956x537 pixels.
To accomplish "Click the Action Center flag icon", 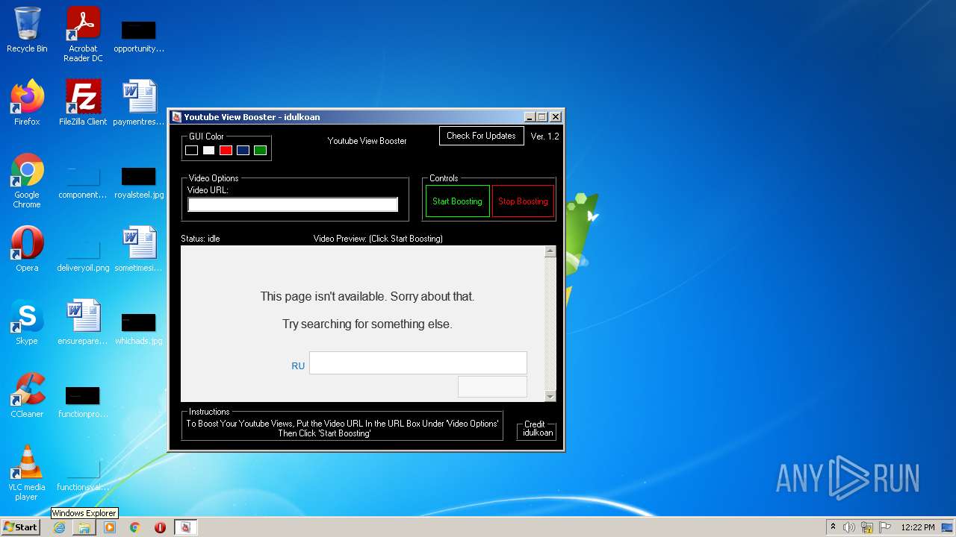I will (x=885, y=527).
